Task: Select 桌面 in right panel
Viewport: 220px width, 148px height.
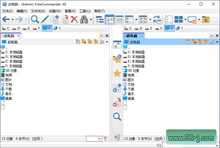Action: [129, 98]
